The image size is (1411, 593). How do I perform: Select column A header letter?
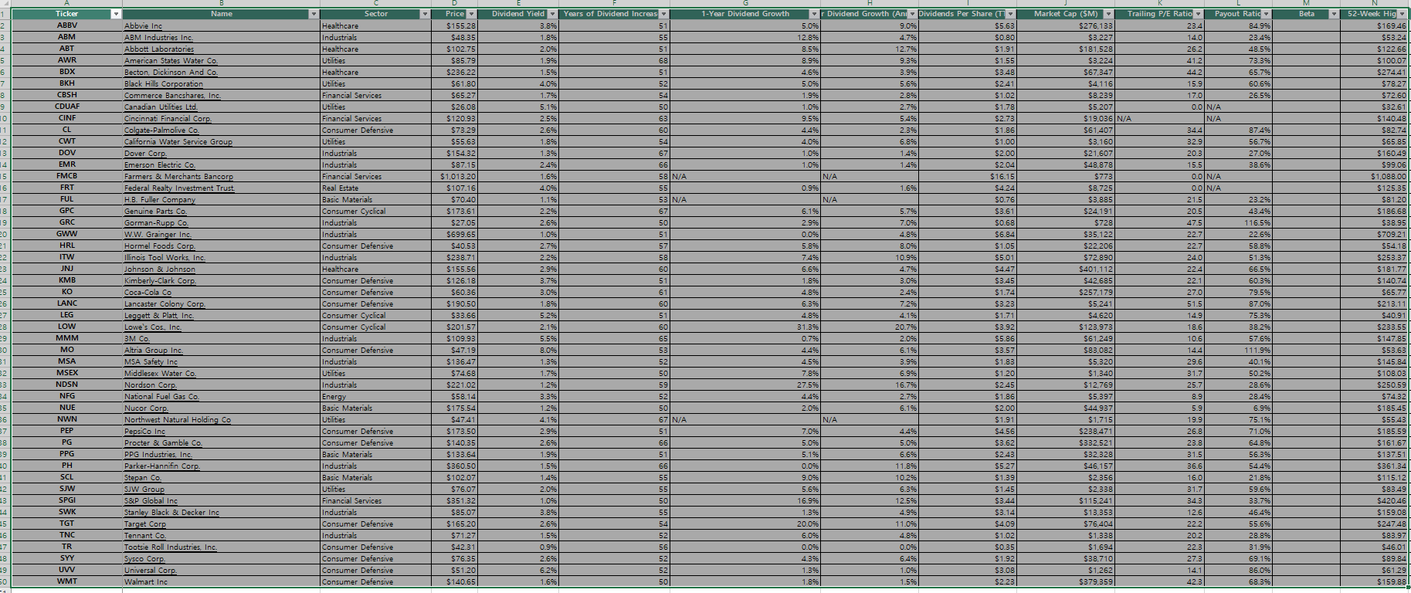[66, 4]
